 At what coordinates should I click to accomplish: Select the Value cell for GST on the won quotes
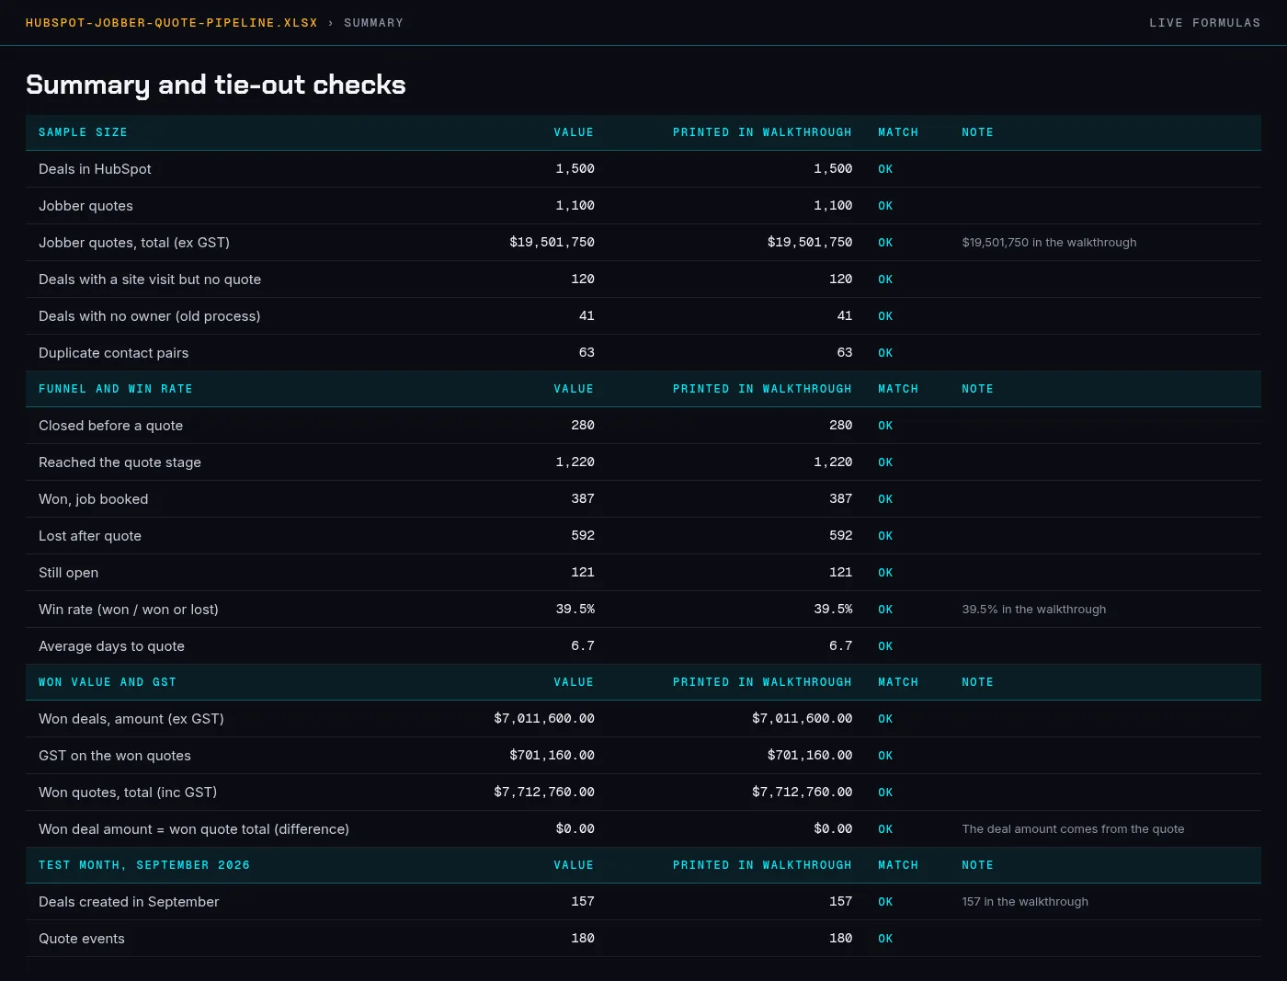click(x=552, y=756)
